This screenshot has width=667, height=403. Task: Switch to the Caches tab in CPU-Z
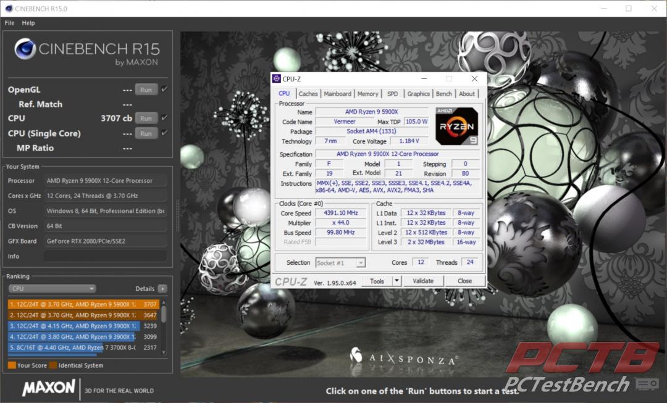pyautogui.click(x=308, y=94)
